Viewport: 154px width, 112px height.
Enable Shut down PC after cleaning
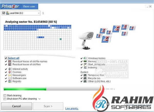[5, 99]
